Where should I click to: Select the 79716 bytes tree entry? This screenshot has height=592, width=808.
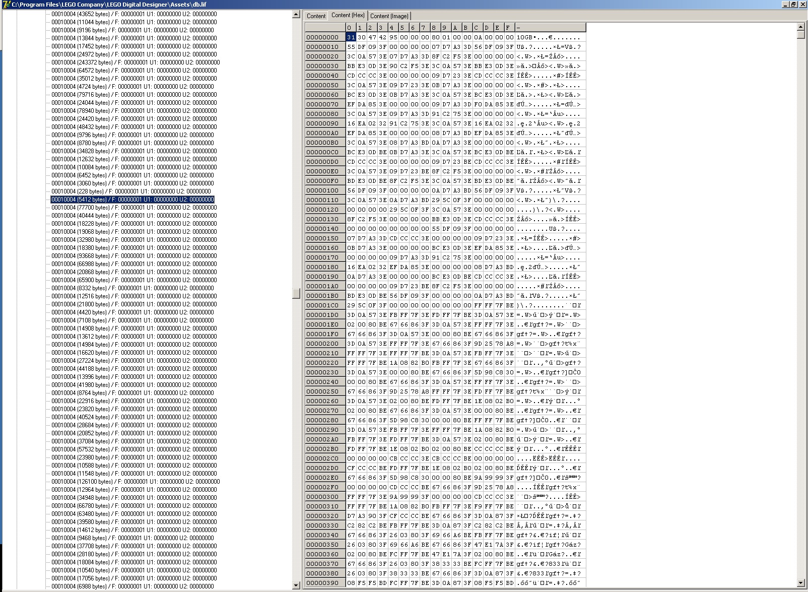pyautogui.click(x=134, y=95)
